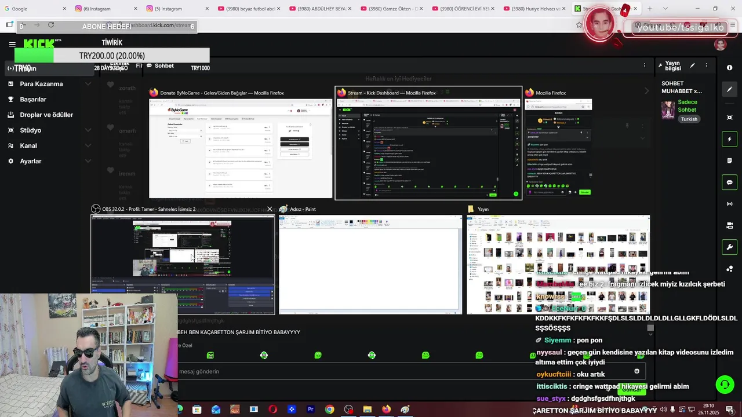The image size is (742, 417).
Task: Expand the Kanal sidebar section
Action: (x=88, y=146)
